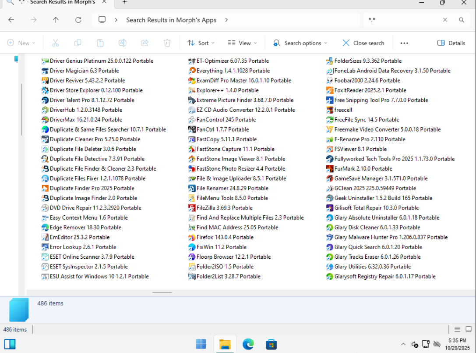Open a new File Explorer tab

coord(124,2)
